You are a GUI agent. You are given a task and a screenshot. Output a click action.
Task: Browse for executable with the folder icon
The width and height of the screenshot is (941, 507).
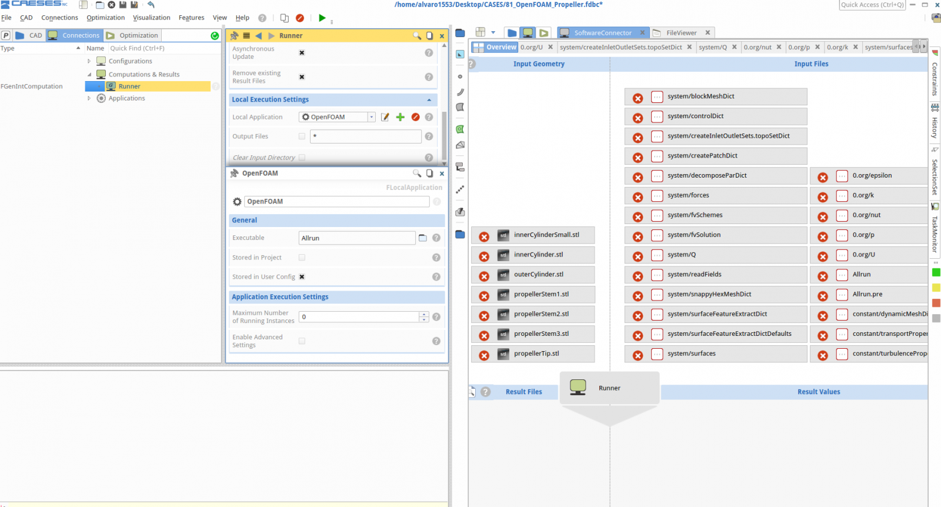(x=422, y=238)
